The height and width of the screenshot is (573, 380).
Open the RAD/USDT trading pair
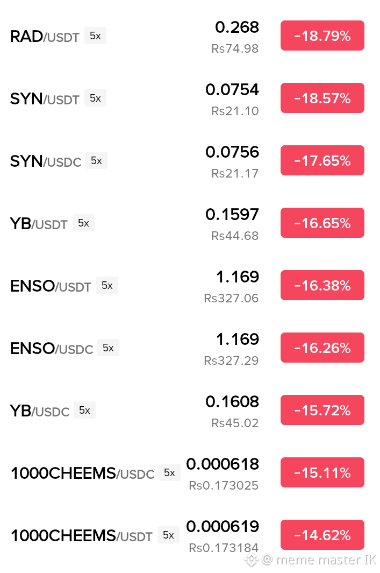45,36
